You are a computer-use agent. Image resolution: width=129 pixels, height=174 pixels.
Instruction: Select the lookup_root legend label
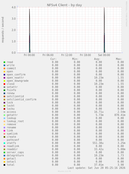click(15, 121)
